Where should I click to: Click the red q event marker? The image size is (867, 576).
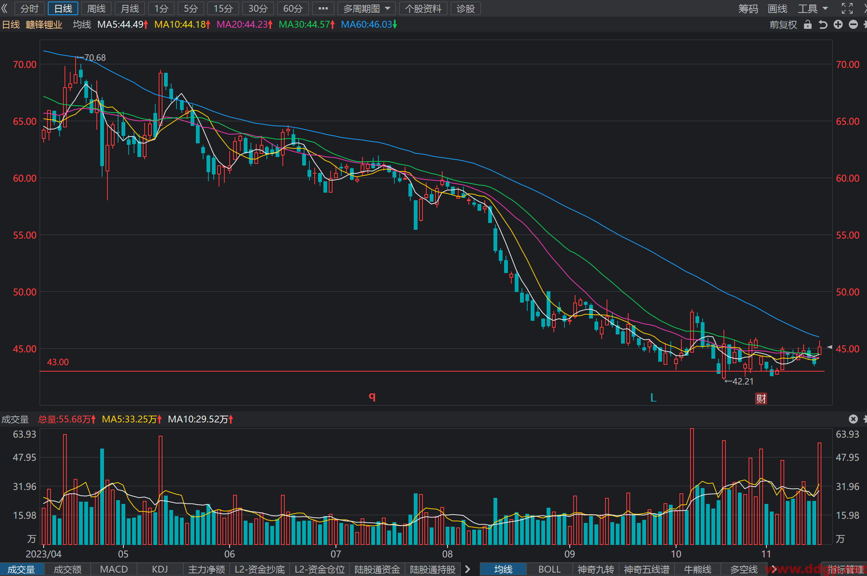(x=372, y=397)
